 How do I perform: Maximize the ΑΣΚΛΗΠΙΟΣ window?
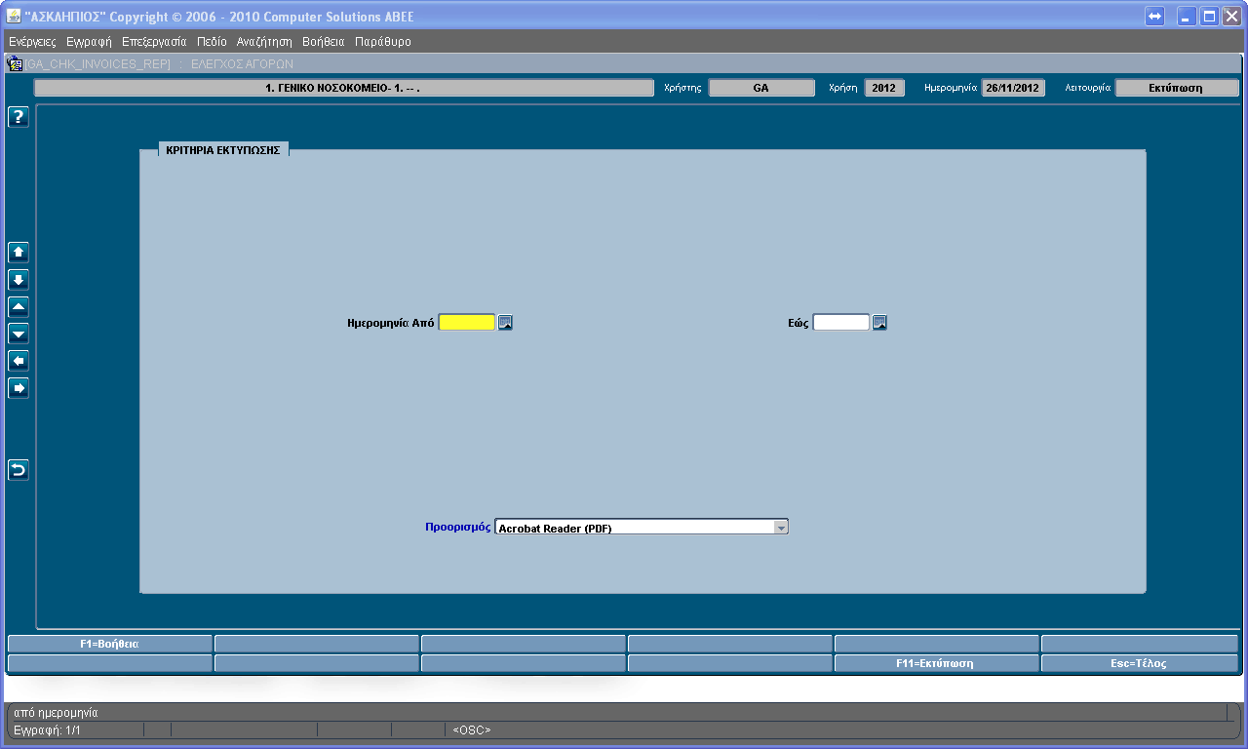(1210, 17)
